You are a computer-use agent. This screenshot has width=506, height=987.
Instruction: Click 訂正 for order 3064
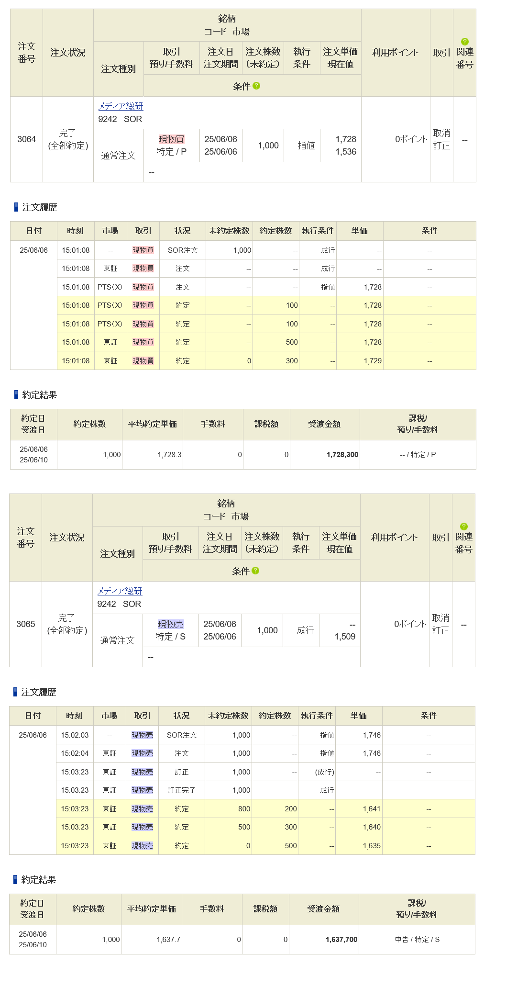pos(441,146)
